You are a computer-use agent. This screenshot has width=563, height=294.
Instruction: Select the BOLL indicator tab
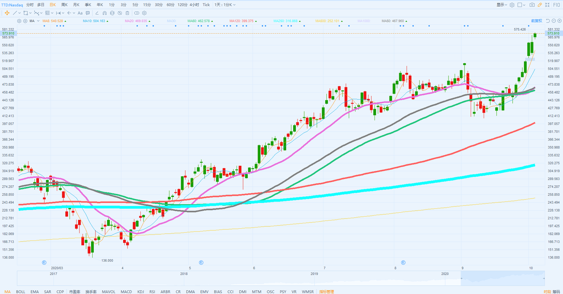coord(20,292)
